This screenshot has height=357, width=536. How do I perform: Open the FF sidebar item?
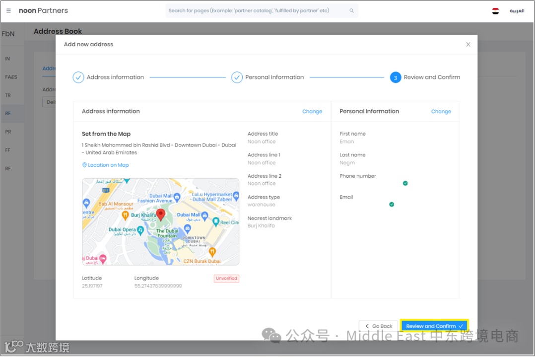7,150
